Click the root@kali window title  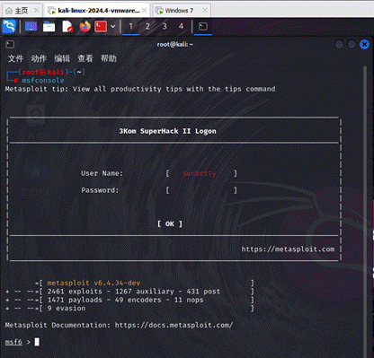pyautogui.click(x=174, y=45)
